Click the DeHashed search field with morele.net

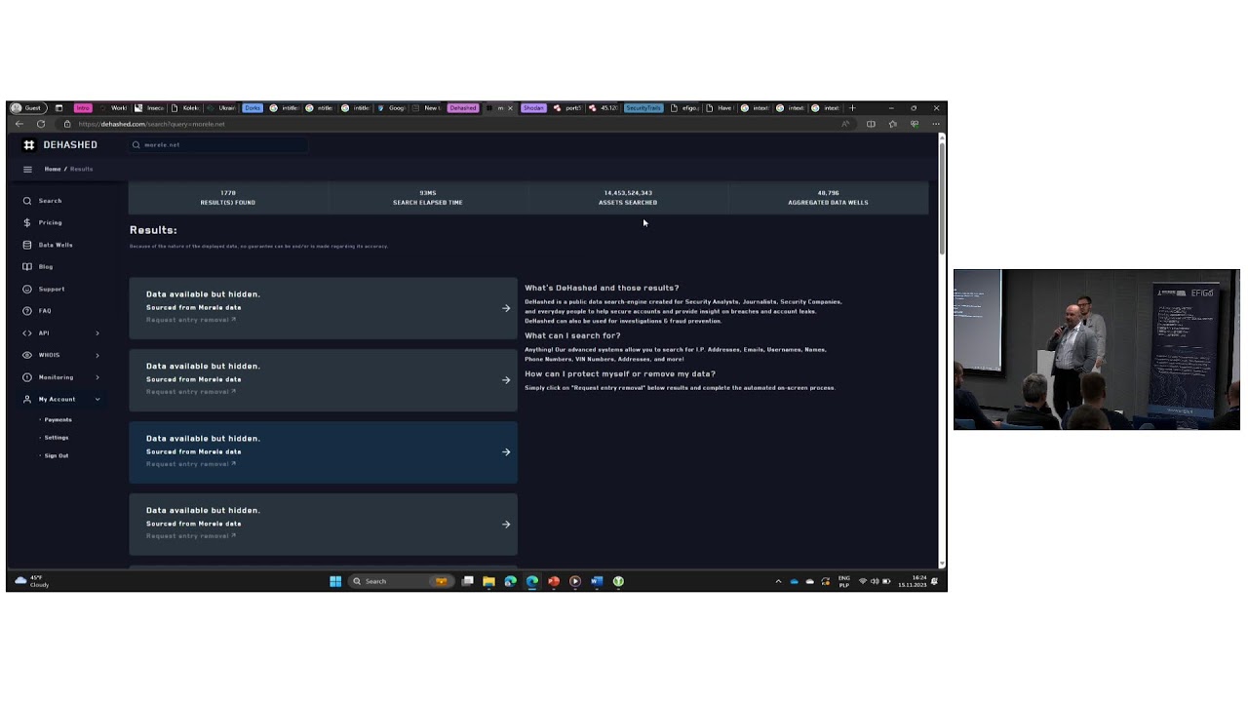219,144
